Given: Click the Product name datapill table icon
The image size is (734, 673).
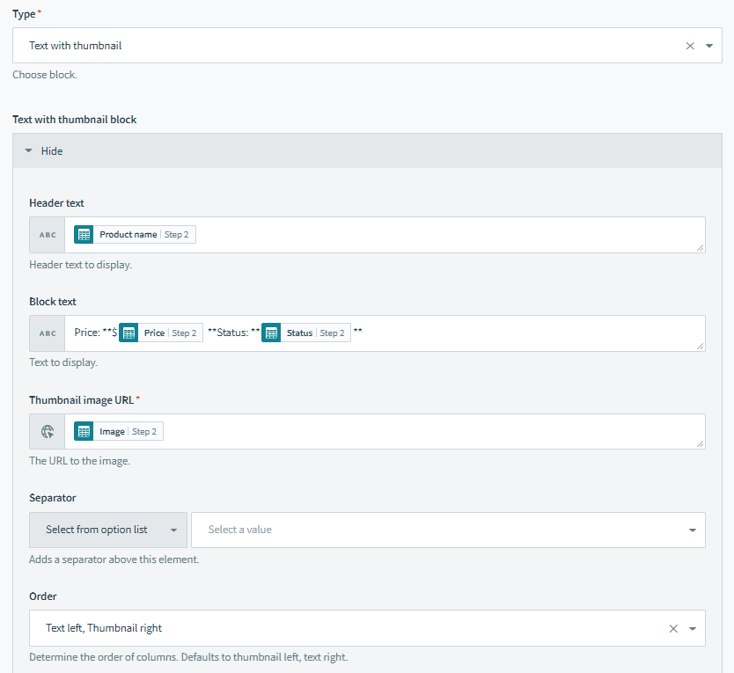Looking at the screenshot, I should pos(84,235).
